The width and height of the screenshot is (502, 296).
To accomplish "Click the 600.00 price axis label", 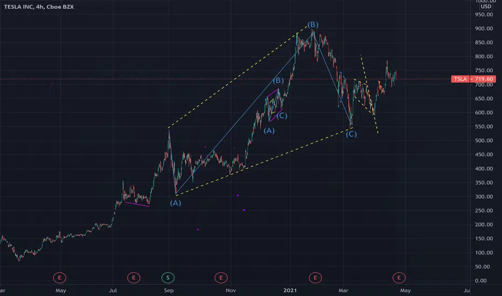I will [x=484, y=112].
